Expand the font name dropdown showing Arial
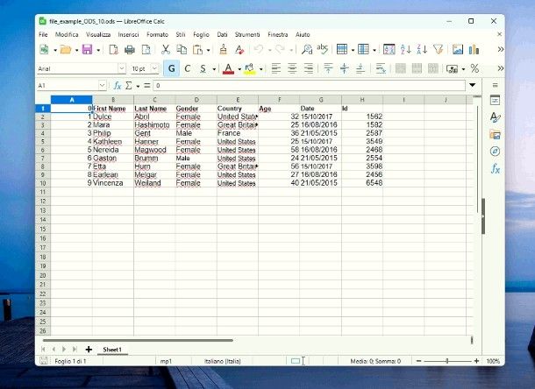Image resolution: width=535 pixels, height=389 pixels. coord(121,68)
